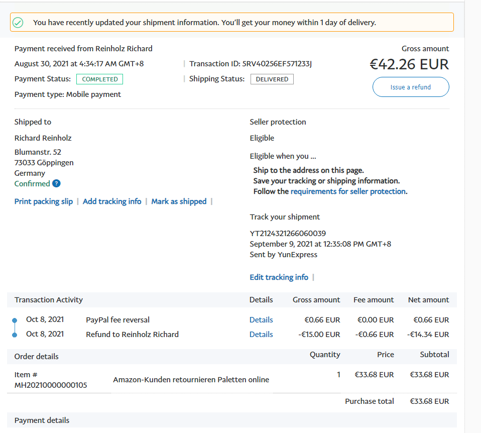Click the Order details section header
Viewport: 481px width, 433px height.
[x=36, y=357]
